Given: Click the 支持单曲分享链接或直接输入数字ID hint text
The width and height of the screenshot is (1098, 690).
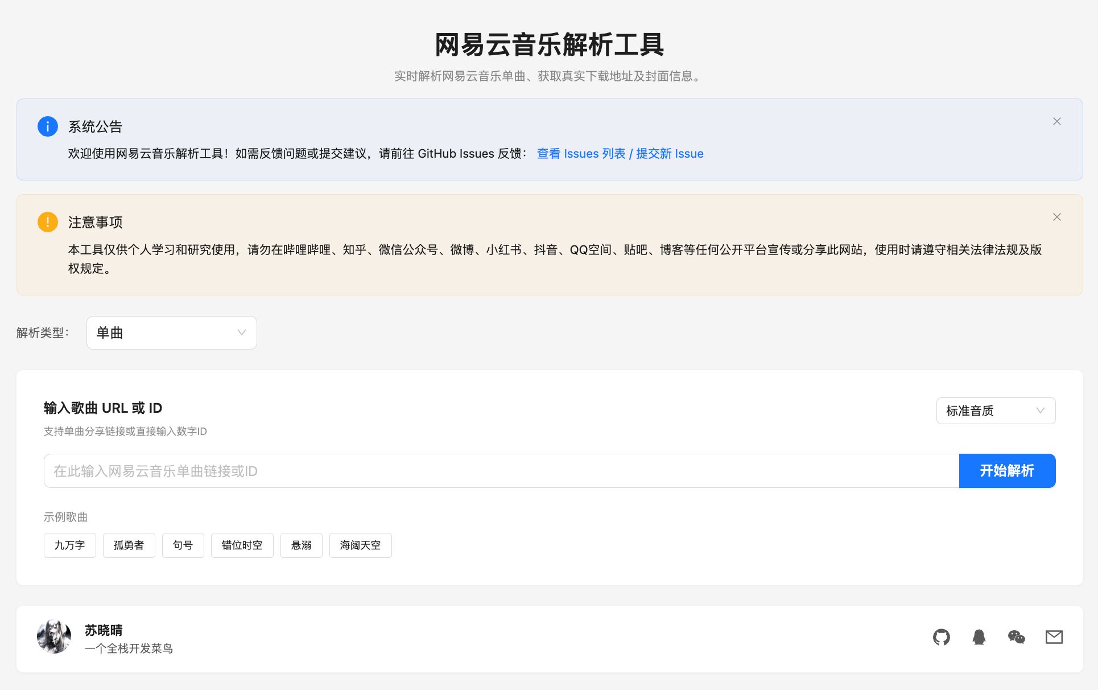Looking at the screenshot, I should click(125, 432).
